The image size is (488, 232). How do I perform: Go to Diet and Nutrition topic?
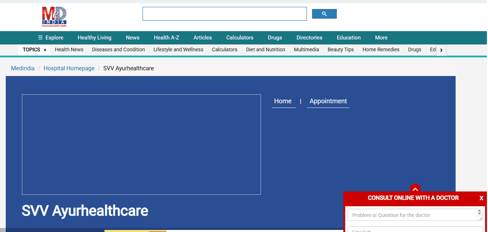point(266,49)
